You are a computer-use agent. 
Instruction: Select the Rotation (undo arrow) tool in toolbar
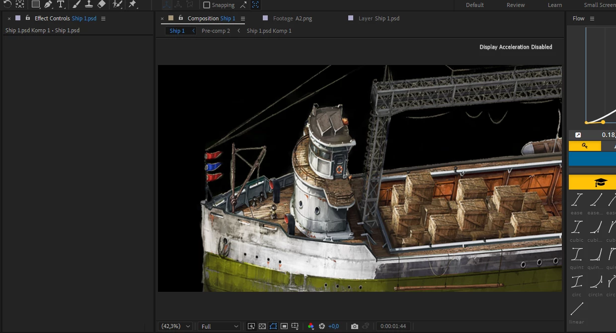tap(7, 4)
